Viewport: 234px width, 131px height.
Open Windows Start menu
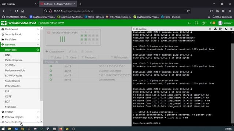(x=3, y=129)
